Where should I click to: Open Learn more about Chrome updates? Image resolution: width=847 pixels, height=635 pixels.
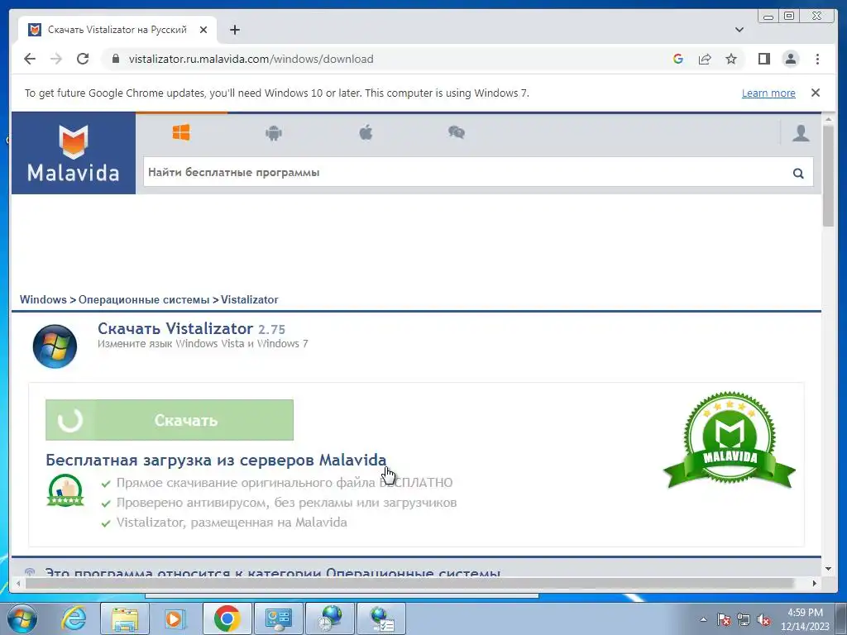[768, 93]
